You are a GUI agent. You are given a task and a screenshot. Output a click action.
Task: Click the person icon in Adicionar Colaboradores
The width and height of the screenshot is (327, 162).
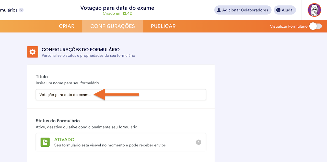click(219, 10)
